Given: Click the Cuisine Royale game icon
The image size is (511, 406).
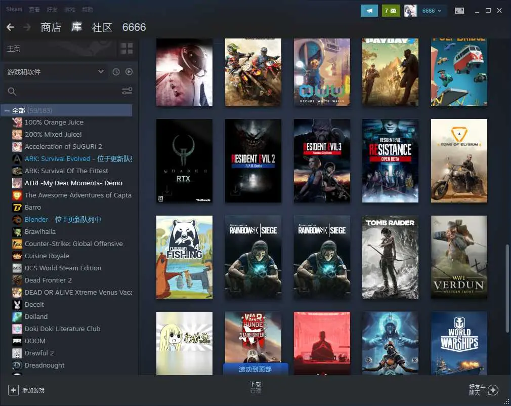Looking at the screenshot, I should coord(17,256).
